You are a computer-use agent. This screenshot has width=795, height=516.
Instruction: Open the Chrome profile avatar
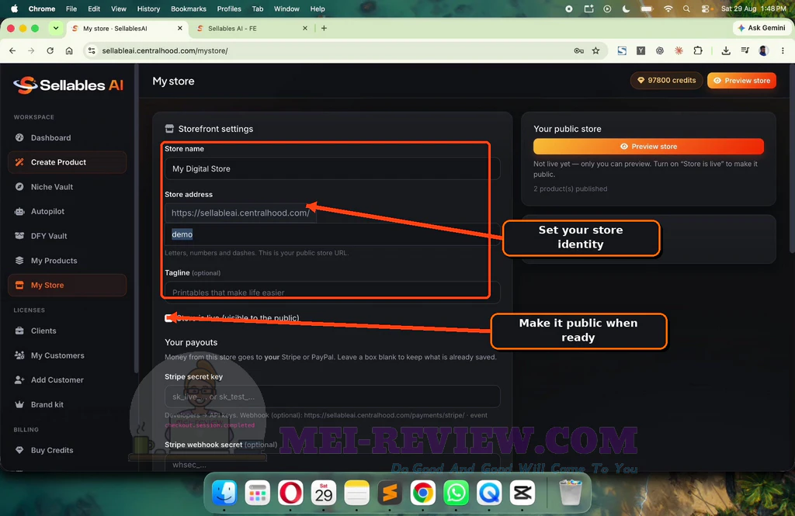764,50
